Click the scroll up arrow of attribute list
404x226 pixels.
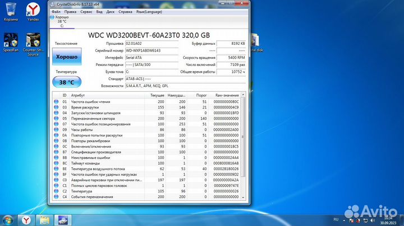pyautogui.click(x=243, y=95)
